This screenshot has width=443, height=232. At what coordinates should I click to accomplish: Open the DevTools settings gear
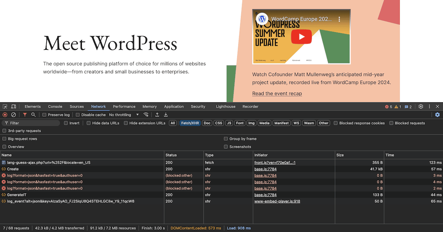click(420, 106)
